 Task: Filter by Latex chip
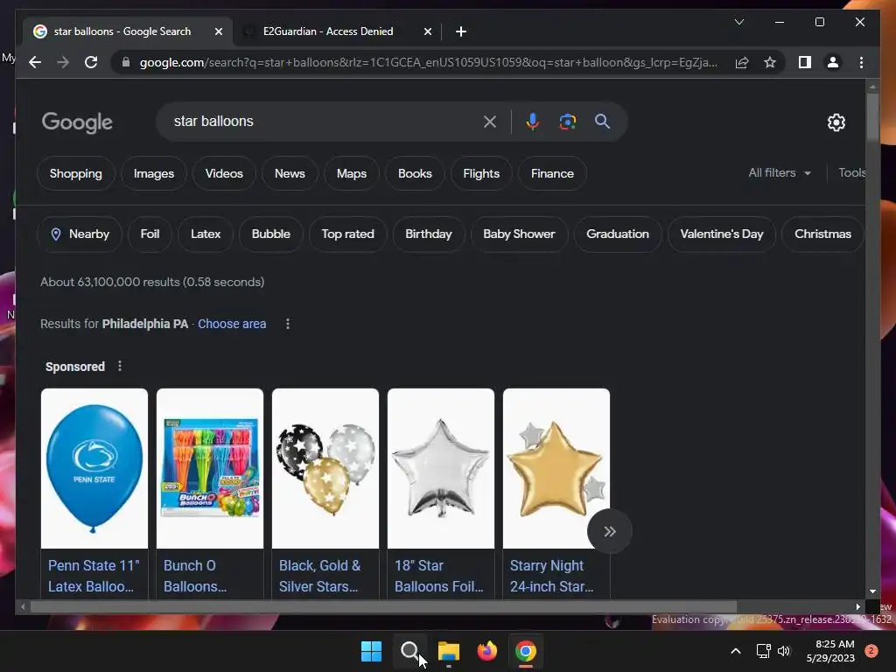point(206,234)
